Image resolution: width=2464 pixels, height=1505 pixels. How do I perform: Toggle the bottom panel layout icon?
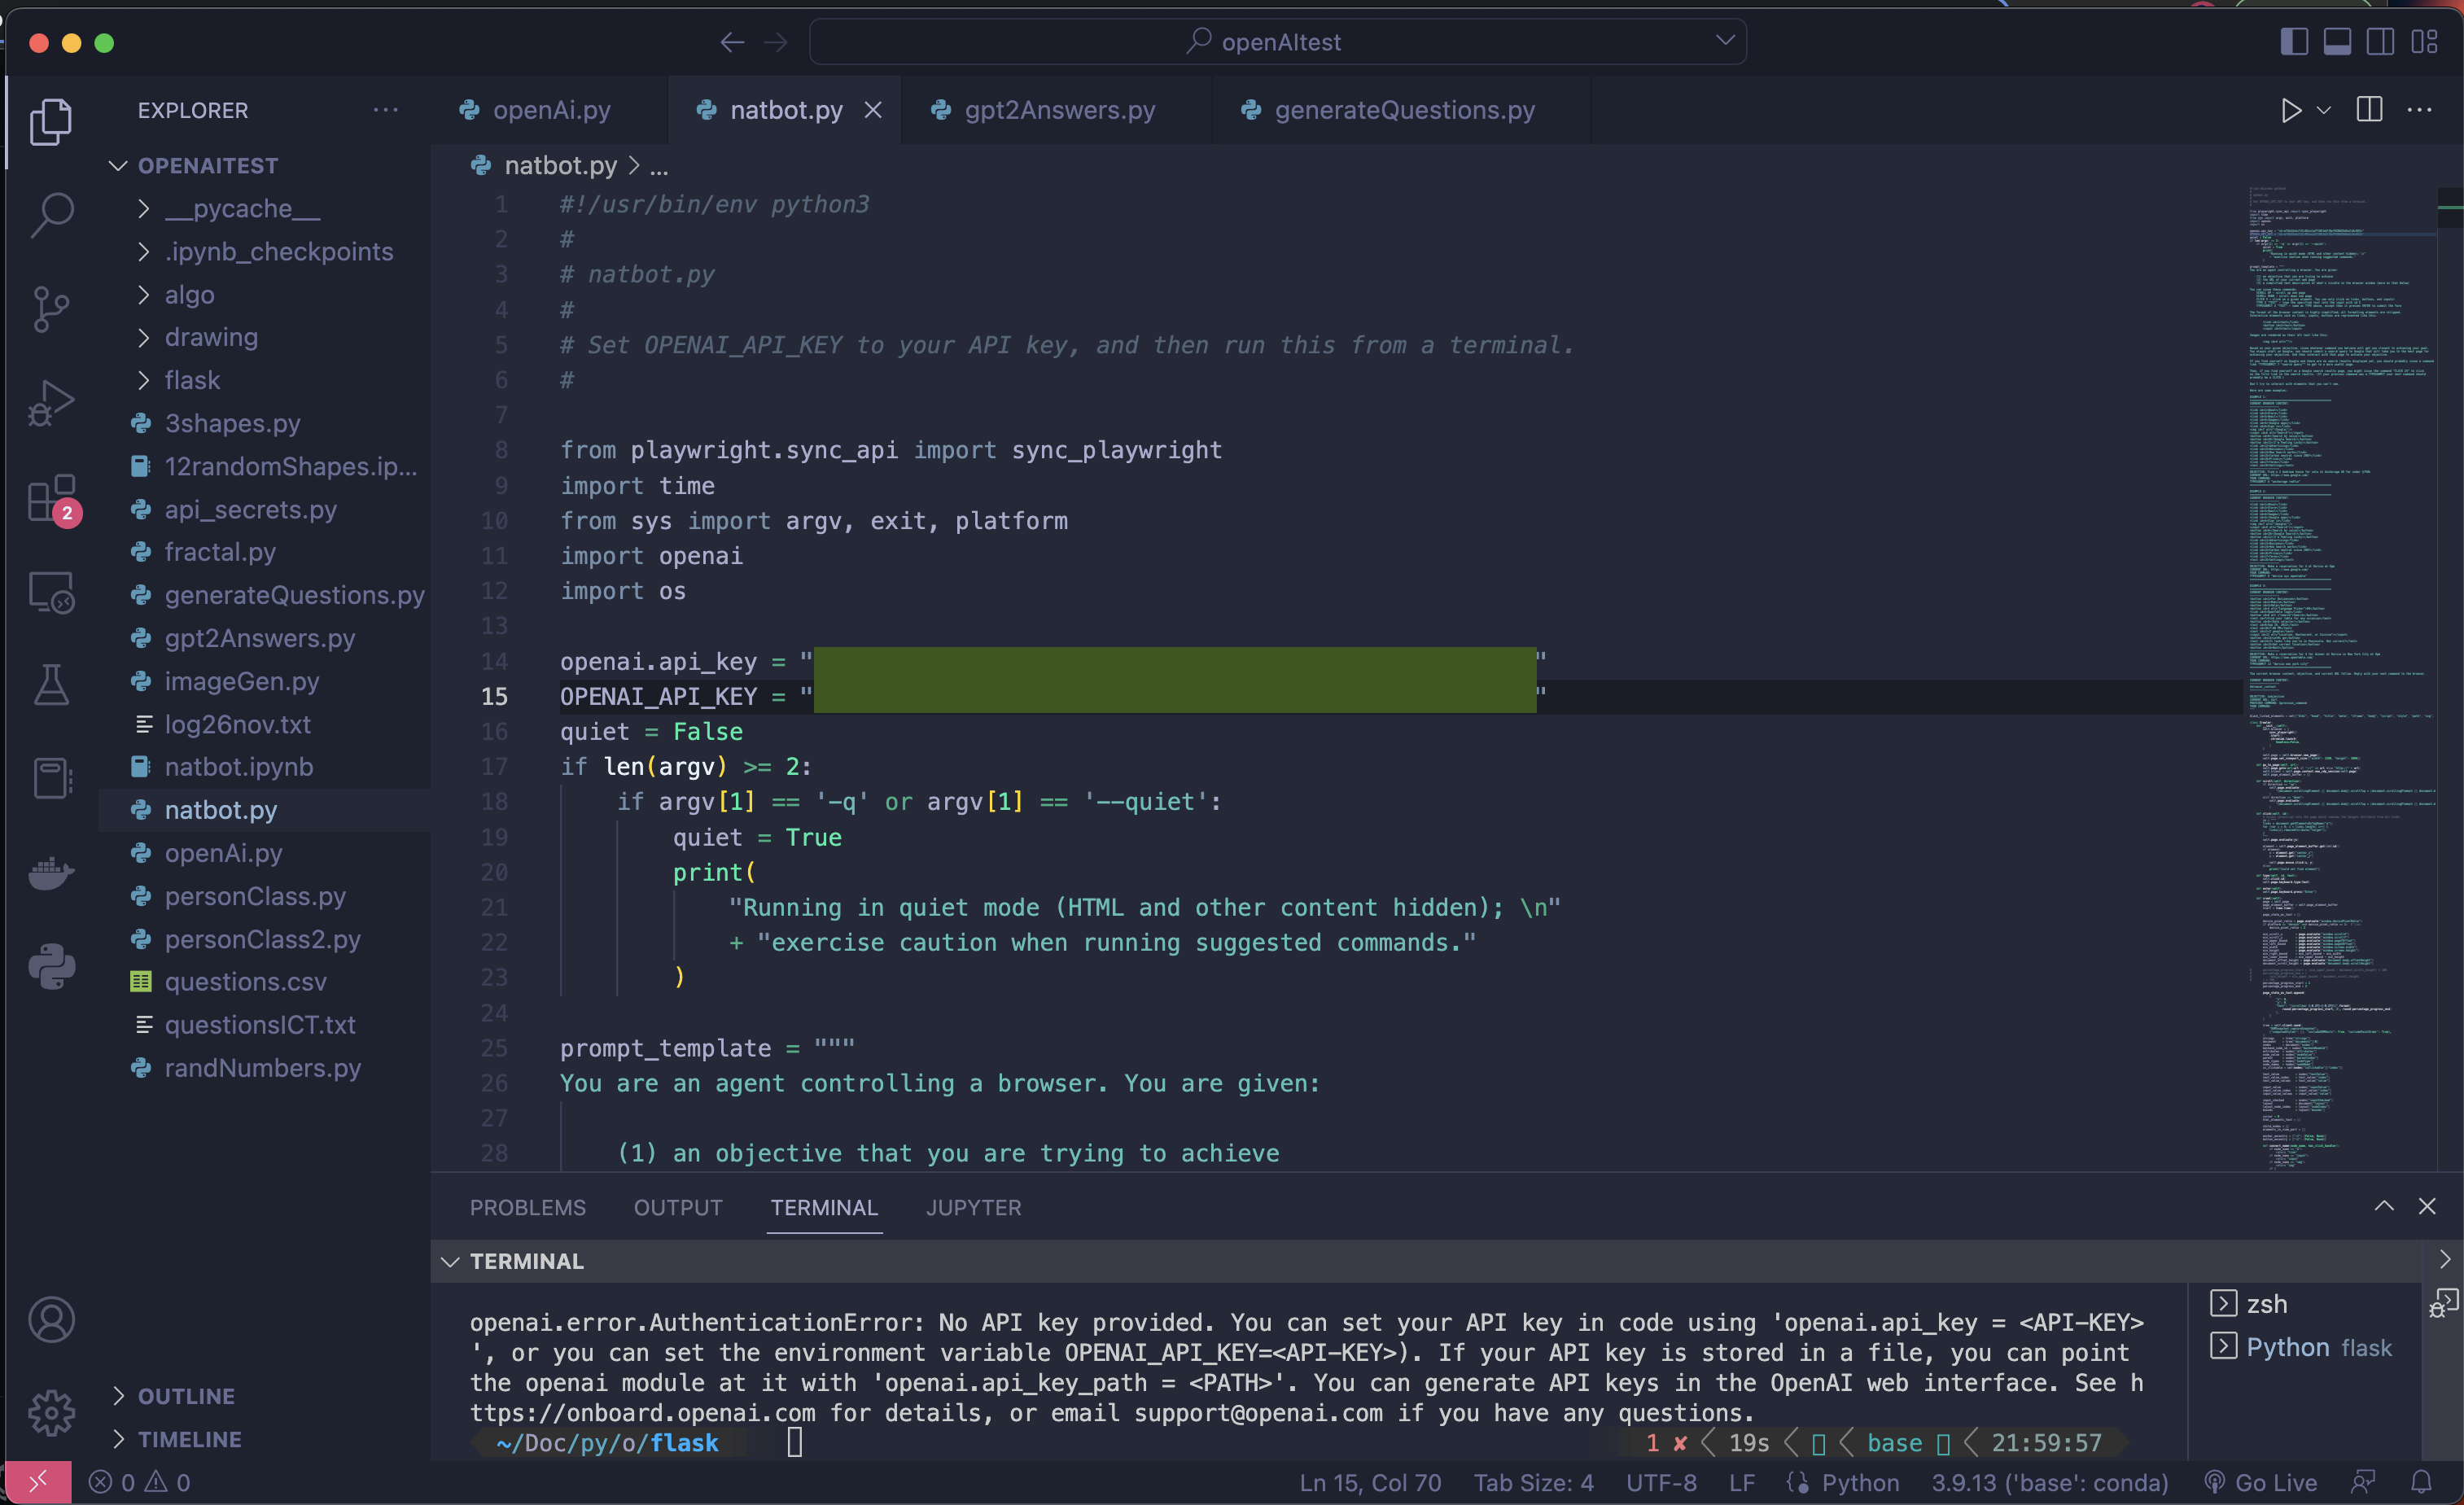pyautogui.click(x=2337, y=42)
